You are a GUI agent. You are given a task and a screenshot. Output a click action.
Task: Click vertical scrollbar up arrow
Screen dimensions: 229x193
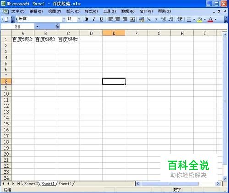pyautogui.click(x=224, y=35)
